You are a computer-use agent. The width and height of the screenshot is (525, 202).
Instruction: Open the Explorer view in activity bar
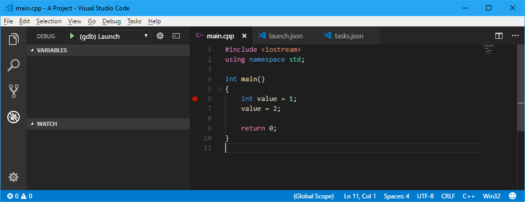pyautogui.click(x=14, y=39)
